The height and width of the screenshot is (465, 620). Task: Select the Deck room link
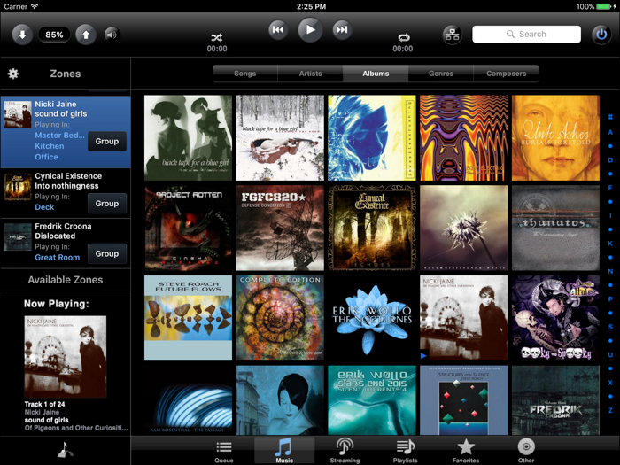click(x=44, y=207)
